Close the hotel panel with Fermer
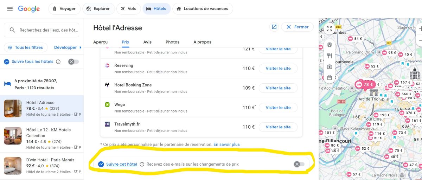 (297, 27)
